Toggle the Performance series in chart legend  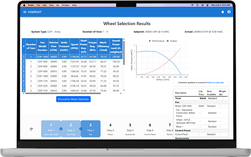(157, 41)
